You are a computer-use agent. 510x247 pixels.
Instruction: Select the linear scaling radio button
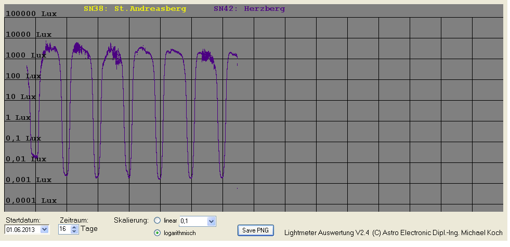tap(158, 221)
